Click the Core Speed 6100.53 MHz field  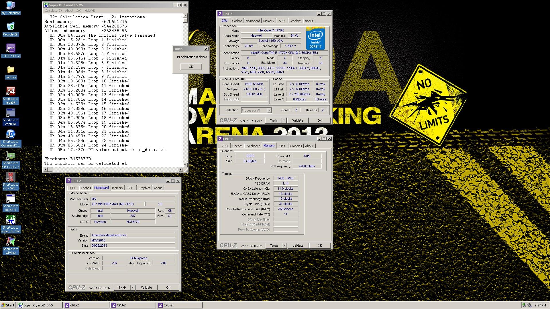coord(254,84)
